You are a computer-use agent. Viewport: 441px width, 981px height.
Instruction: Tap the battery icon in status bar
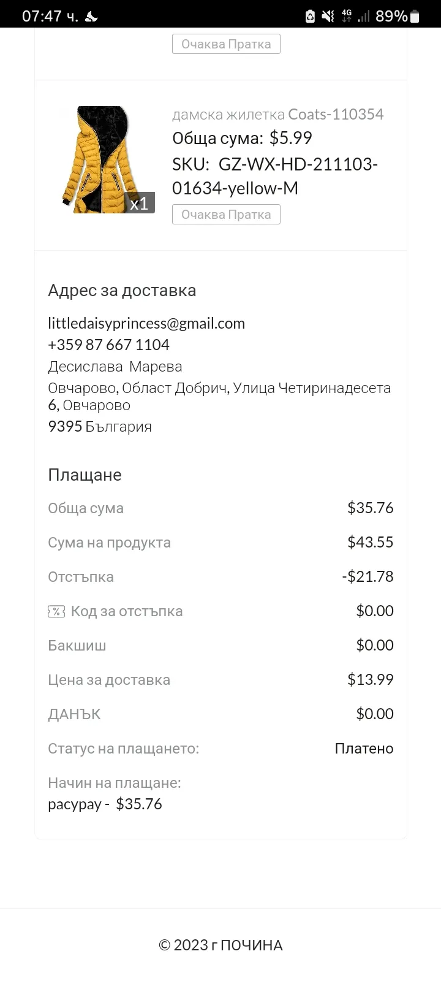[x=416, y=17]
